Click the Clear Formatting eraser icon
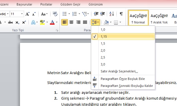Image resolution: width=177 pixels, height=106 pixels. click(55, 14)
